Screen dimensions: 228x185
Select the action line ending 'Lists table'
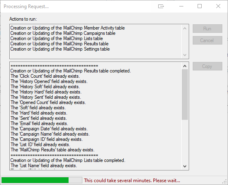pos(56,38)
